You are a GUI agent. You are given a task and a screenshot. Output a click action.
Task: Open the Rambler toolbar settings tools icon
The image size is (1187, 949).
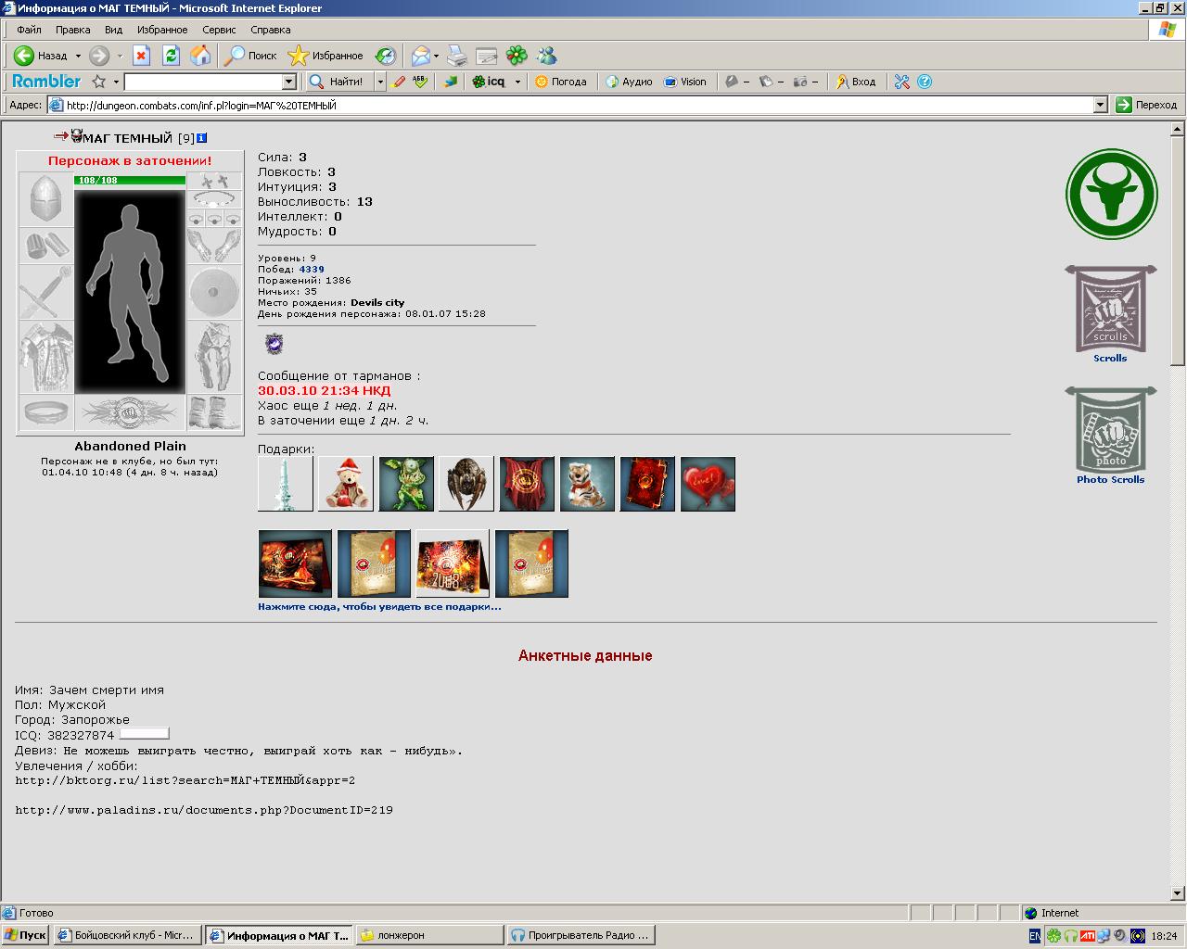(x=902, y=82)
